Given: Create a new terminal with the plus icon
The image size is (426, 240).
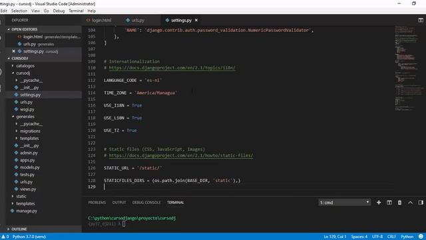Looking at the screenshot, I should (379, 203).
